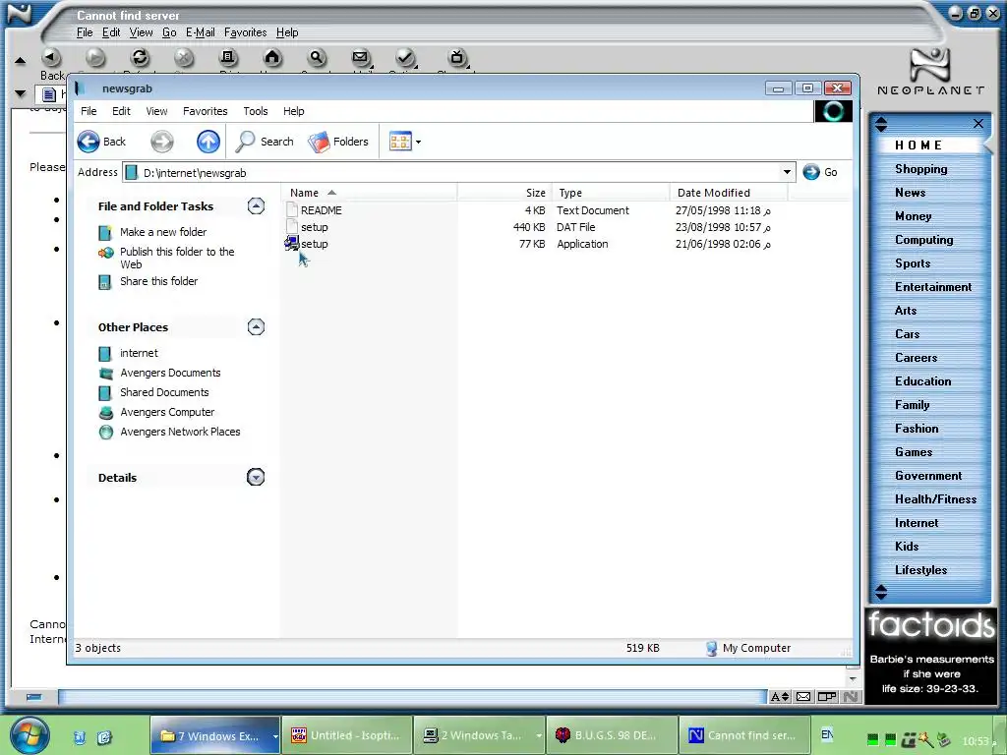Click Make a new folder link
Screen dimensions: 1007x755
coord(163,232)
